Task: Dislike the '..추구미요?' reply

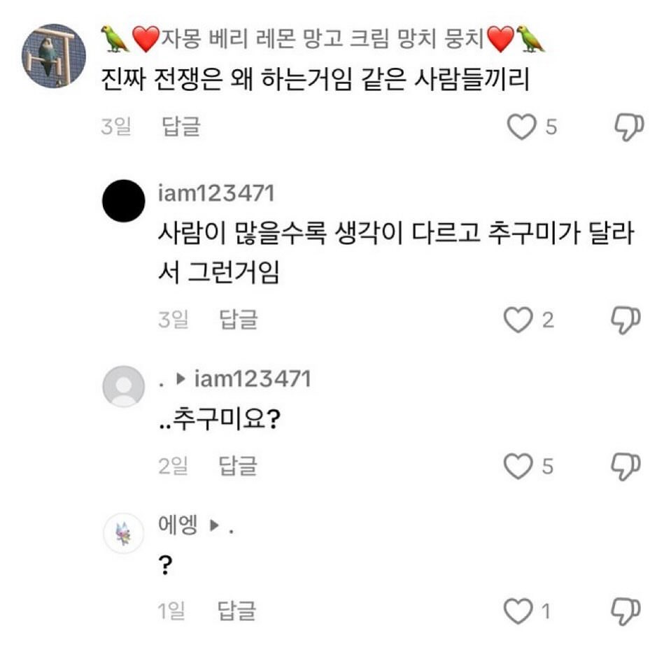Action: click(x=628, y=465)
